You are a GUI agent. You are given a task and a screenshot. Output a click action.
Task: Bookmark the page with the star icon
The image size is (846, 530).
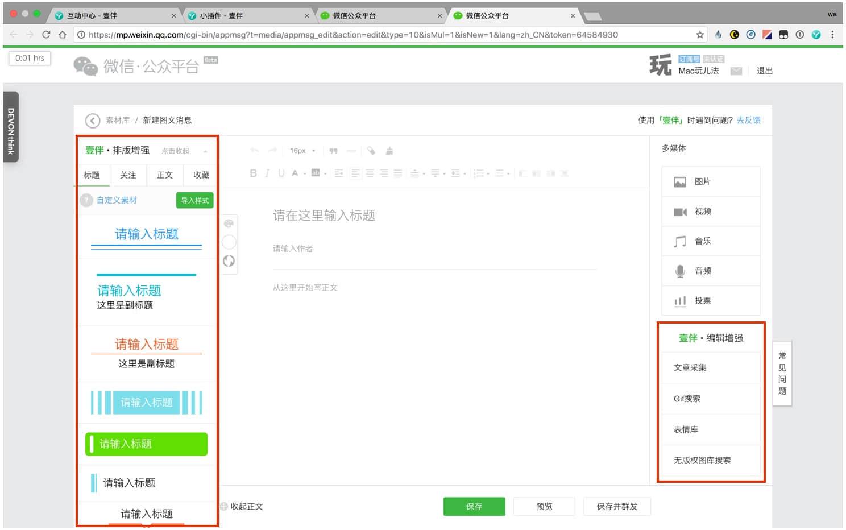point(700,35)
